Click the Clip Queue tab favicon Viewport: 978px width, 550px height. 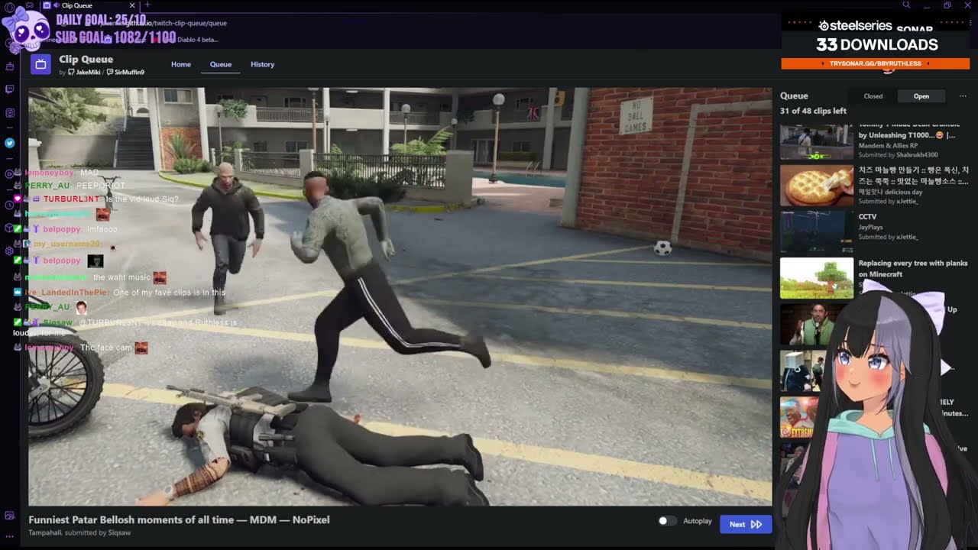[47, 5]
